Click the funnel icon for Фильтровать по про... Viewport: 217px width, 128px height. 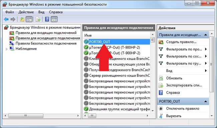(161, 49)
